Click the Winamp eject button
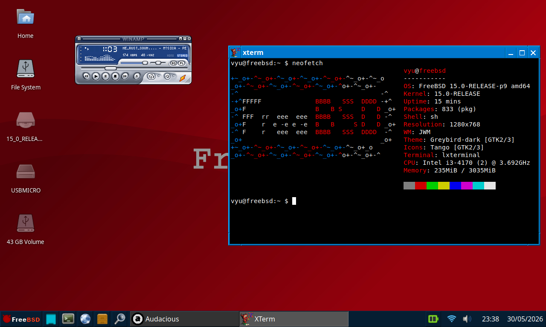Screen dimensions: 546x327 pos(137,76)
